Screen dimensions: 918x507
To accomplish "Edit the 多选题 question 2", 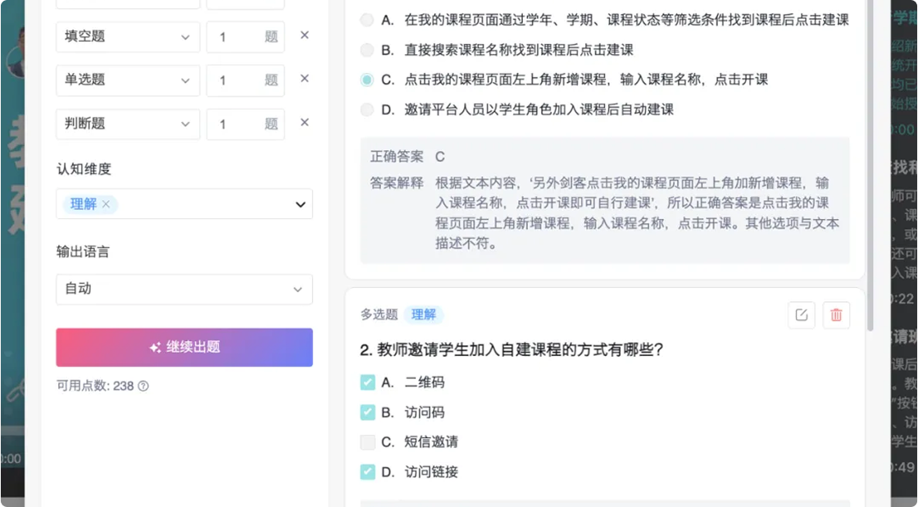I will [x=802, y=315].
